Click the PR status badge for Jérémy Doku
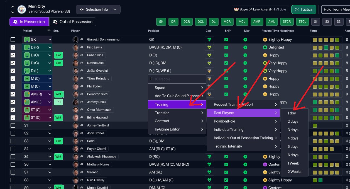The image size is (350, 189). 58,102
